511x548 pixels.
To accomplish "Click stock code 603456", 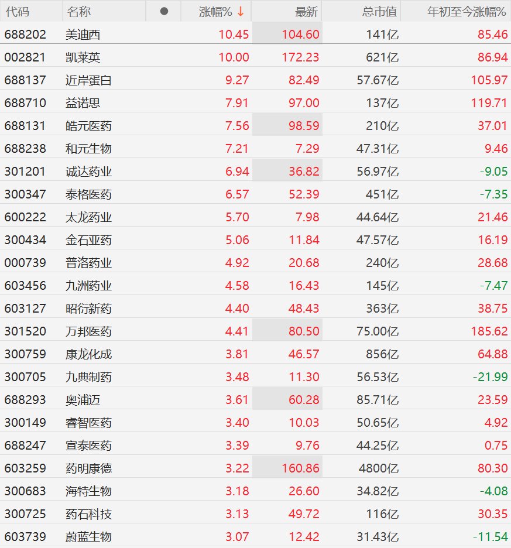I will point(25,286).
